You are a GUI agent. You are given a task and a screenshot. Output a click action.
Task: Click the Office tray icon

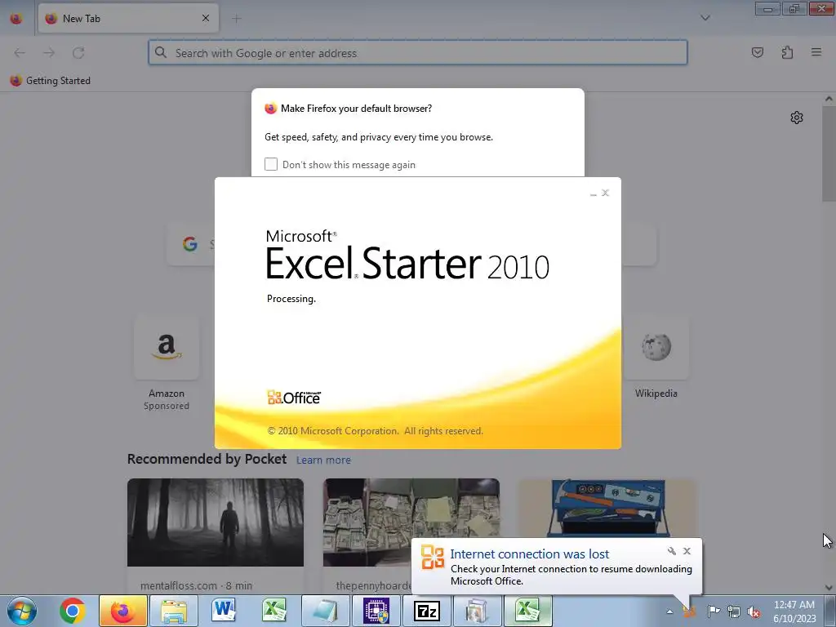(x=689, y=611)
